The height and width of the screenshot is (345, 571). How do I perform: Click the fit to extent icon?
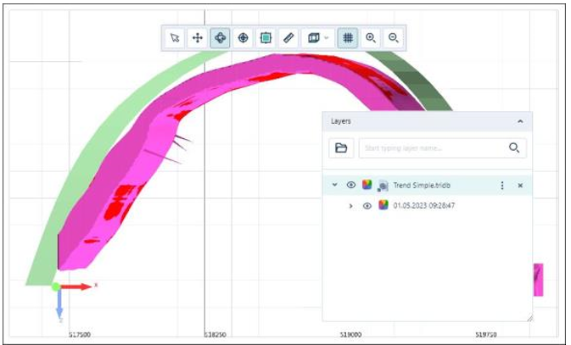point(266,38)
